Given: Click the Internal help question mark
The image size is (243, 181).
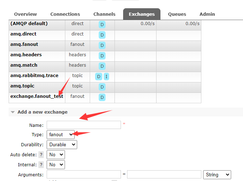Looking at the screenshot, I should 41,165.
